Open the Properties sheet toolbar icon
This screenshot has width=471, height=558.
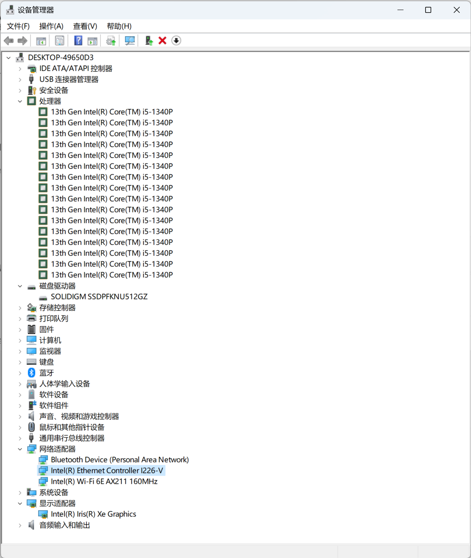(x=59, y=41)
